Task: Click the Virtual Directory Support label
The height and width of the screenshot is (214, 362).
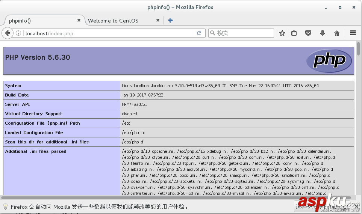Action: pos(33,114)
